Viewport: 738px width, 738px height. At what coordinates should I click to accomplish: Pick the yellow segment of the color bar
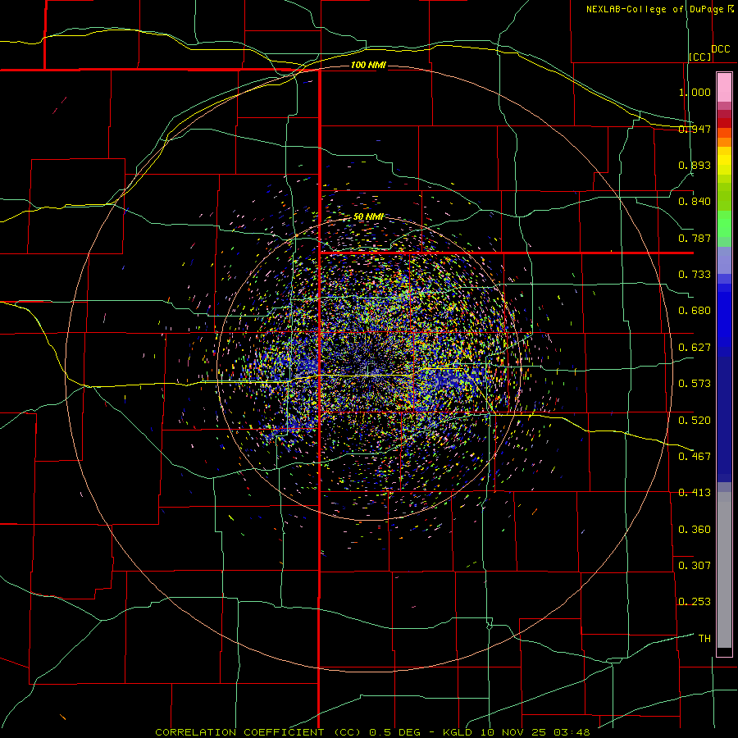coord(724,161)
